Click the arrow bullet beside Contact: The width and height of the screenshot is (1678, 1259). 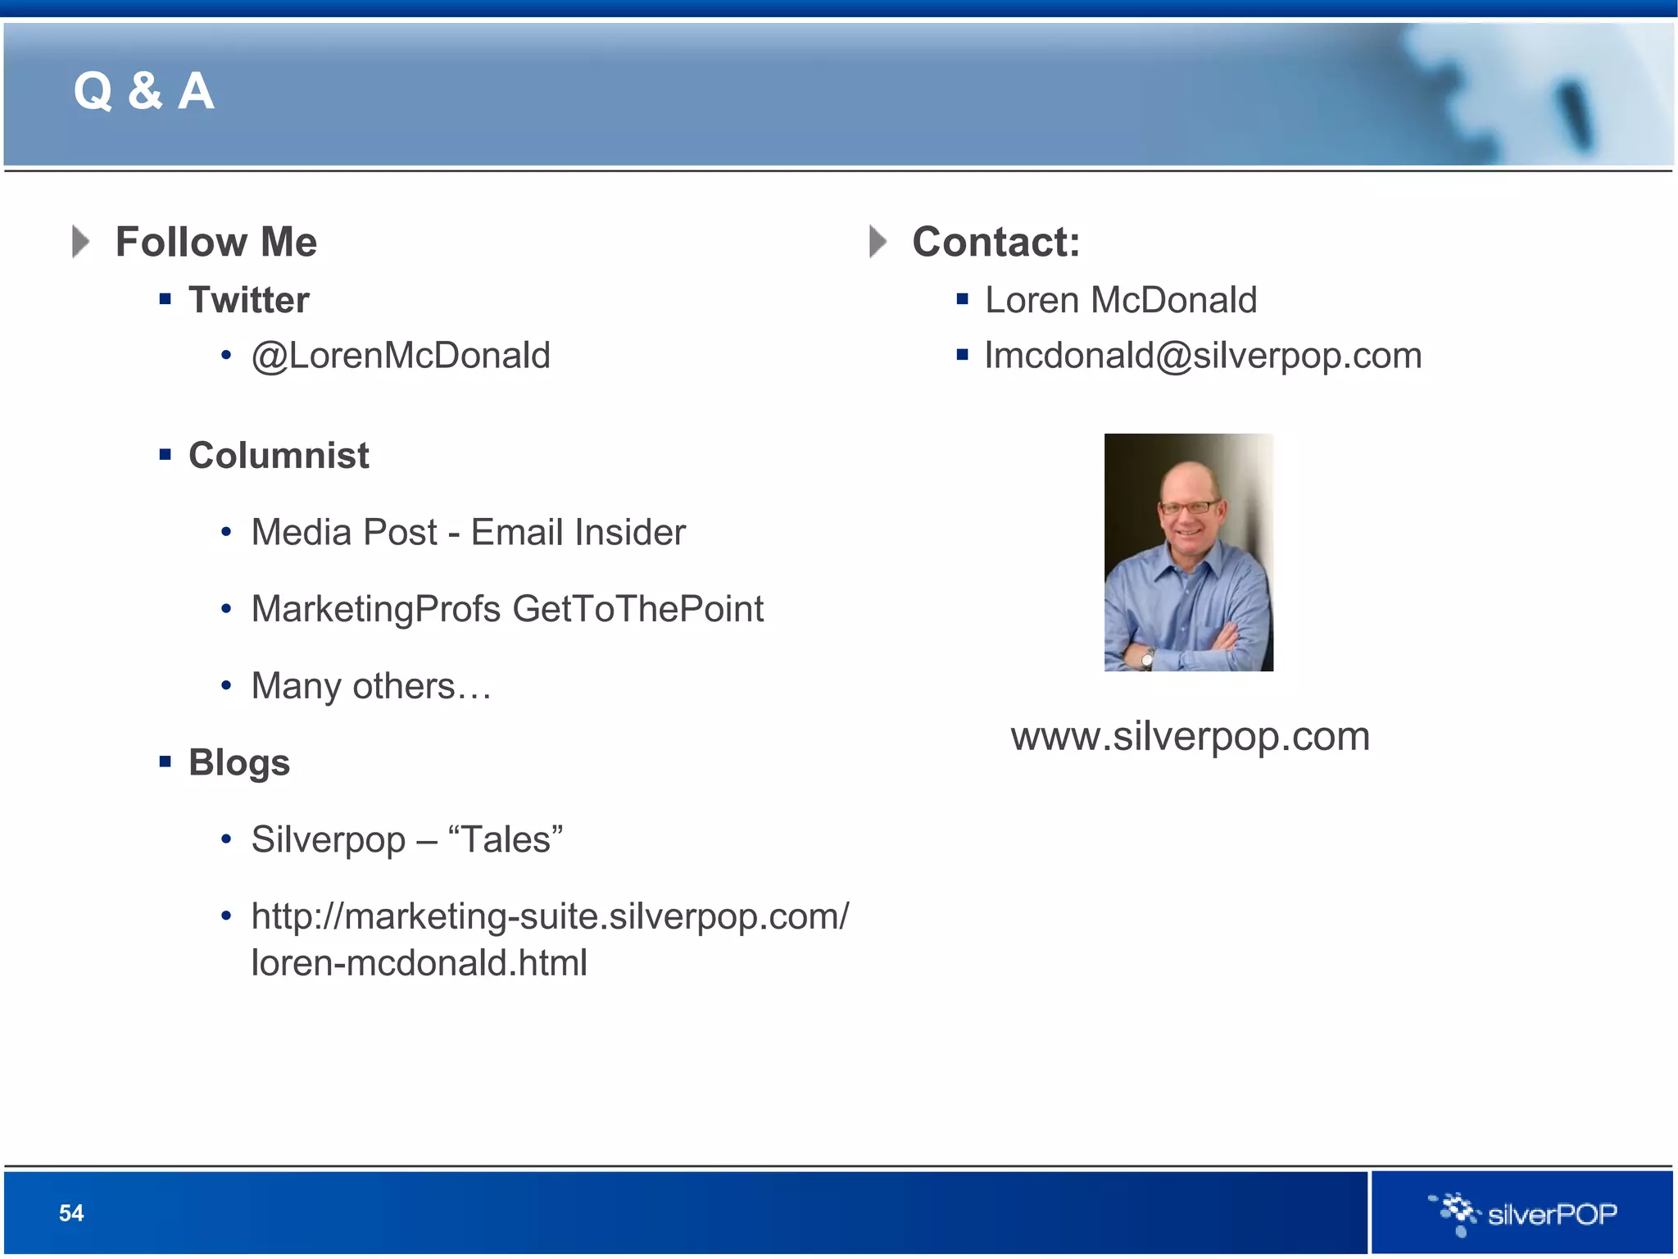(878, 242)
